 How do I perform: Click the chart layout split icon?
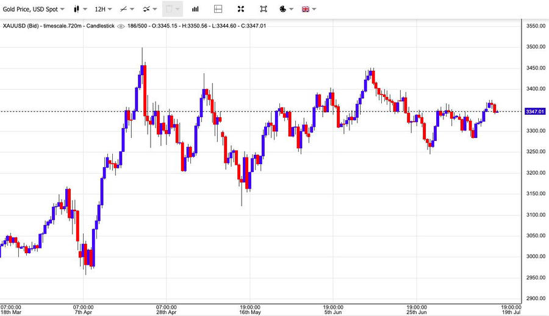coord(218,9)
